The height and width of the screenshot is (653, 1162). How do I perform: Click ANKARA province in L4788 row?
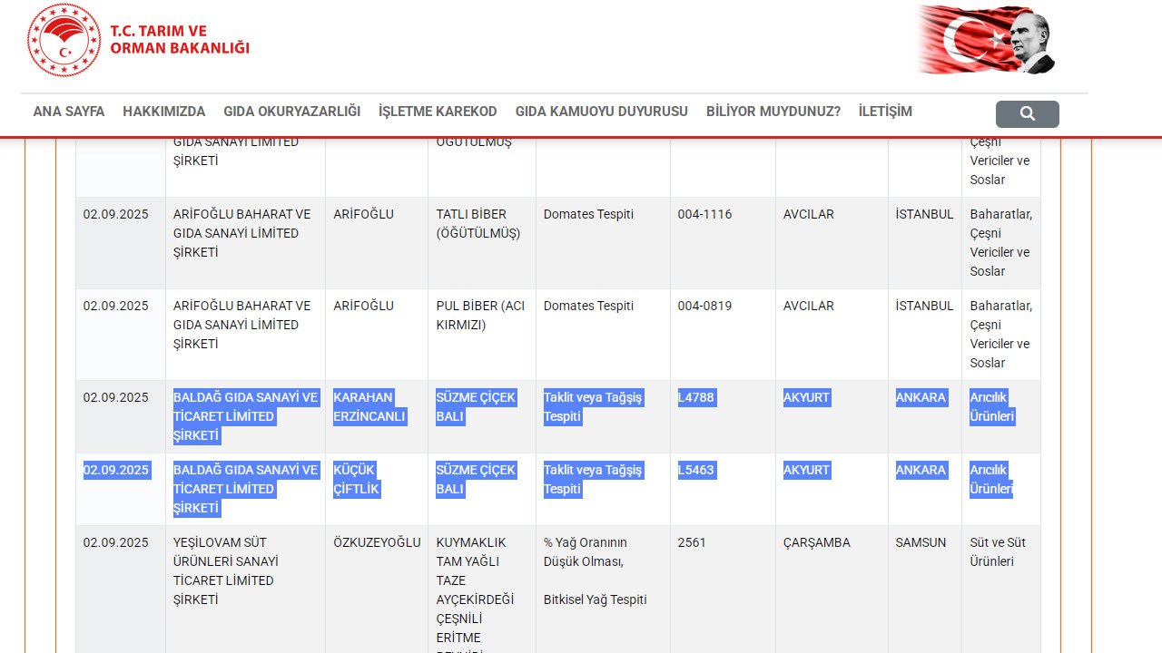tap(921, 397)
